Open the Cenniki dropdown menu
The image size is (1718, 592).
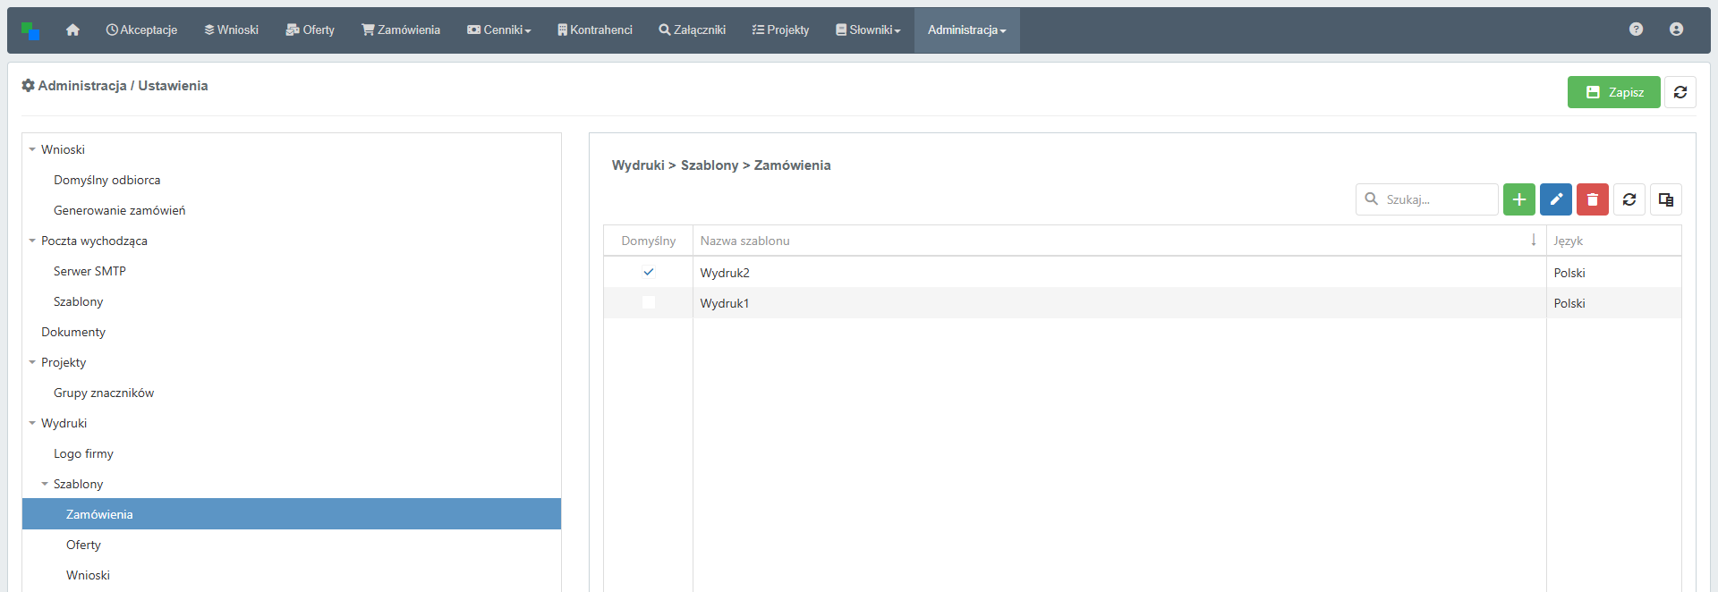499,30
